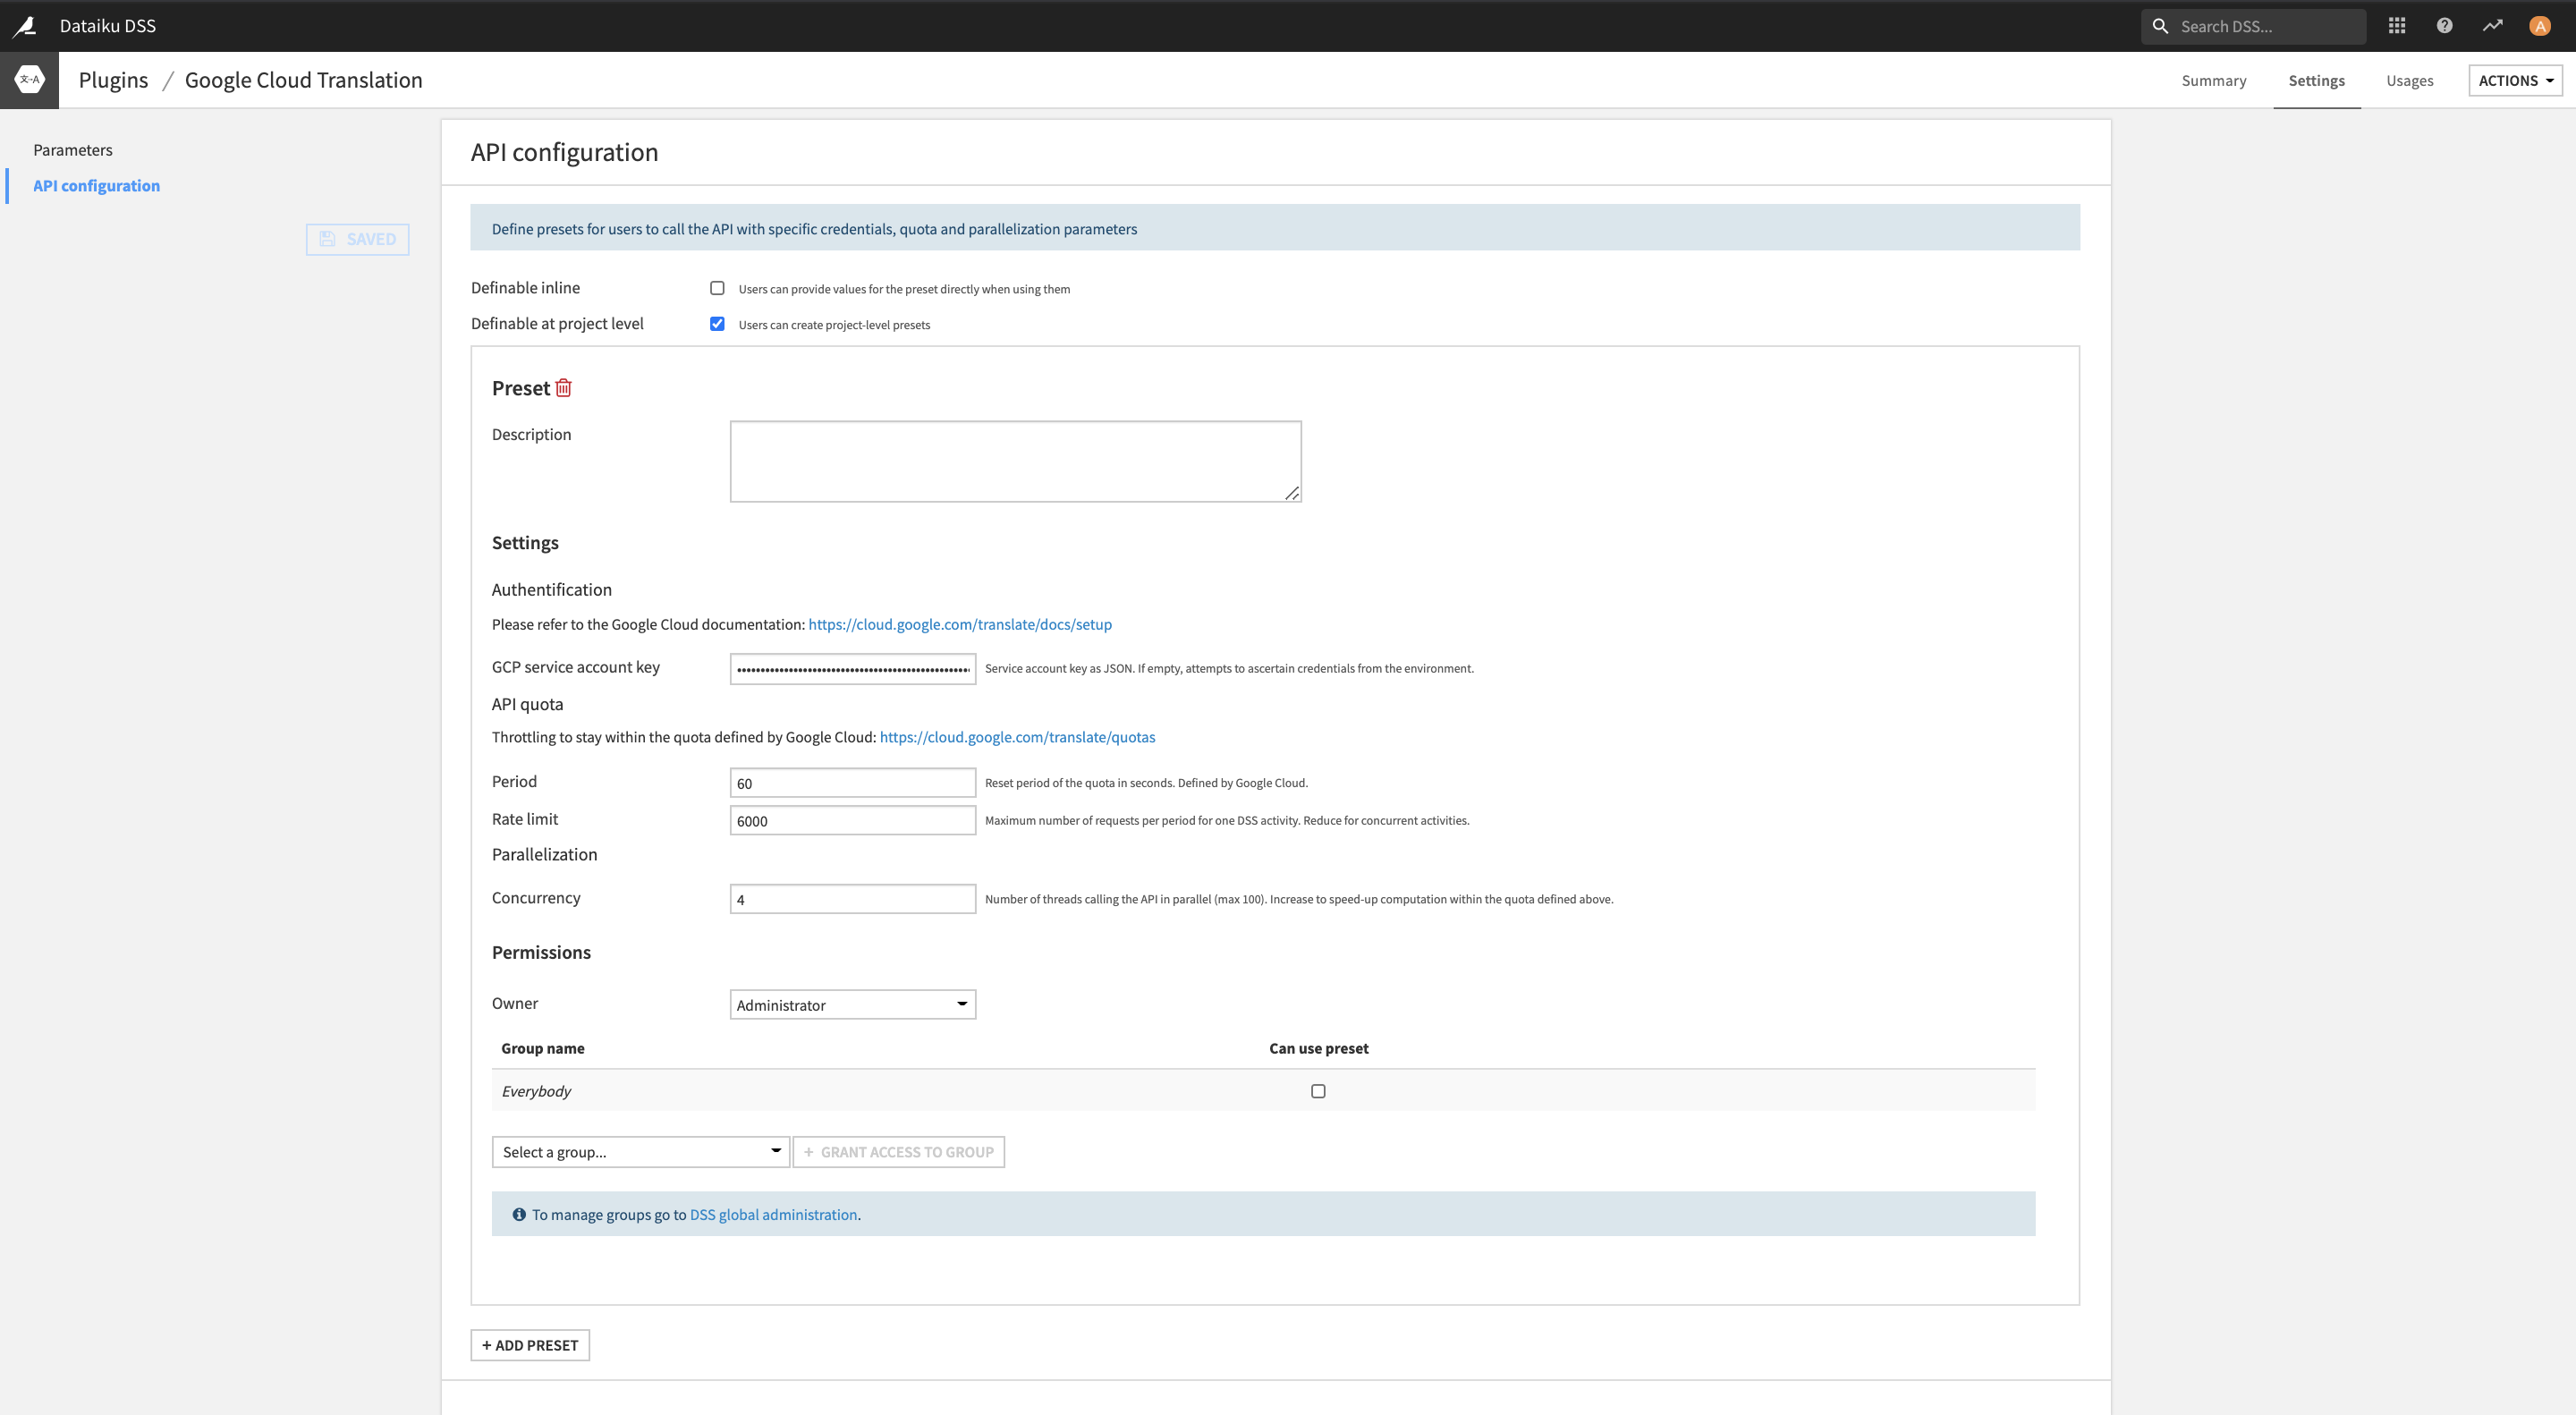Click the Dataiku DSS title text

click(x=107, y=26)
